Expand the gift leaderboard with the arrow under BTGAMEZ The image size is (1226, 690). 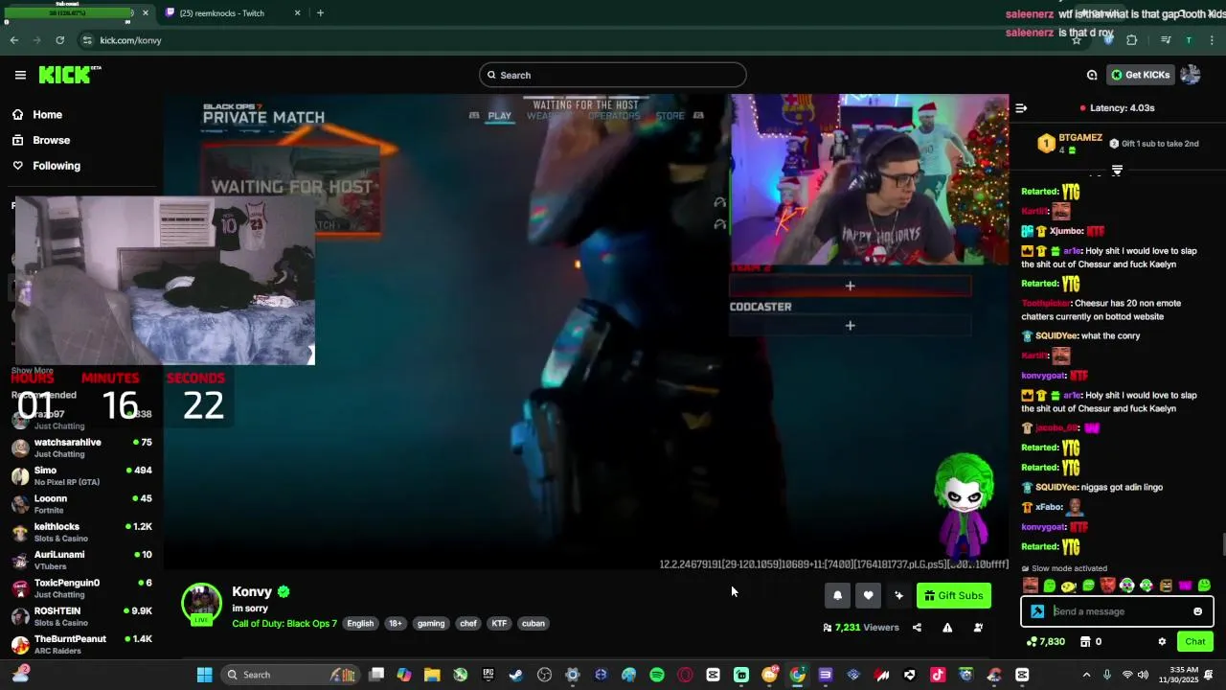(1117, 171)
